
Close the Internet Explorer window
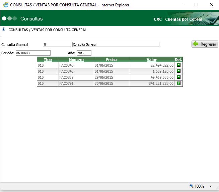tap(211, 5)
